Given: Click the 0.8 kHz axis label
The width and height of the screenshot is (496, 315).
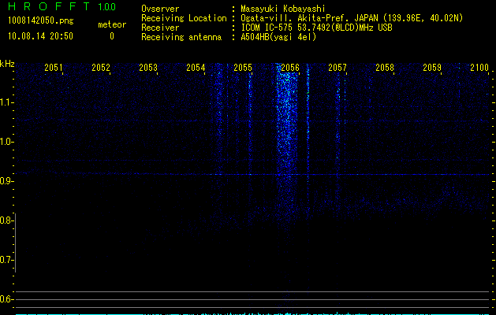Looking at the screenshot, I should (6, 220).
